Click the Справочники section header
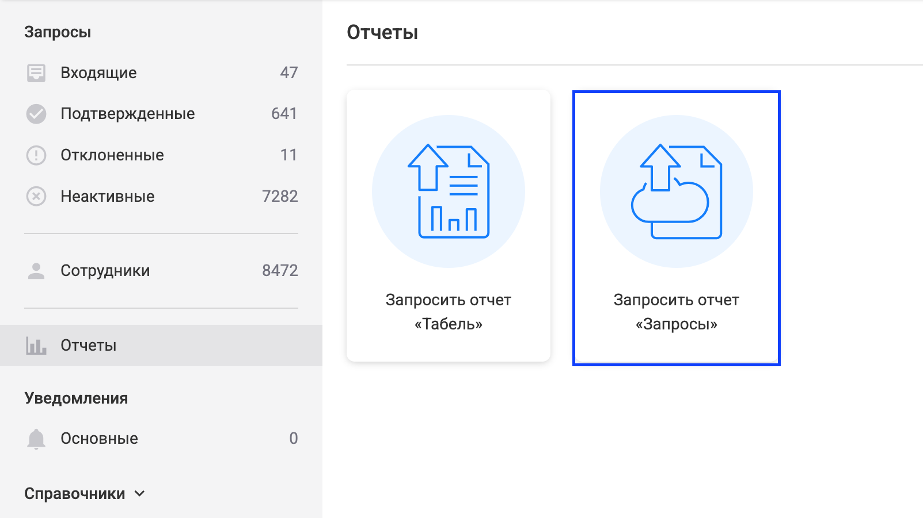 (x=75, y=494)
